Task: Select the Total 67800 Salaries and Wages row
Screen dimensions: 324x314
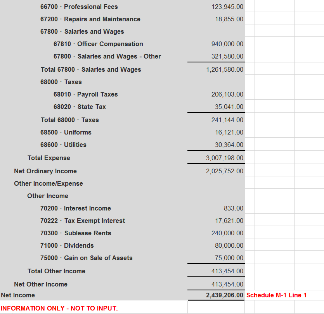Action: point(90,69)
